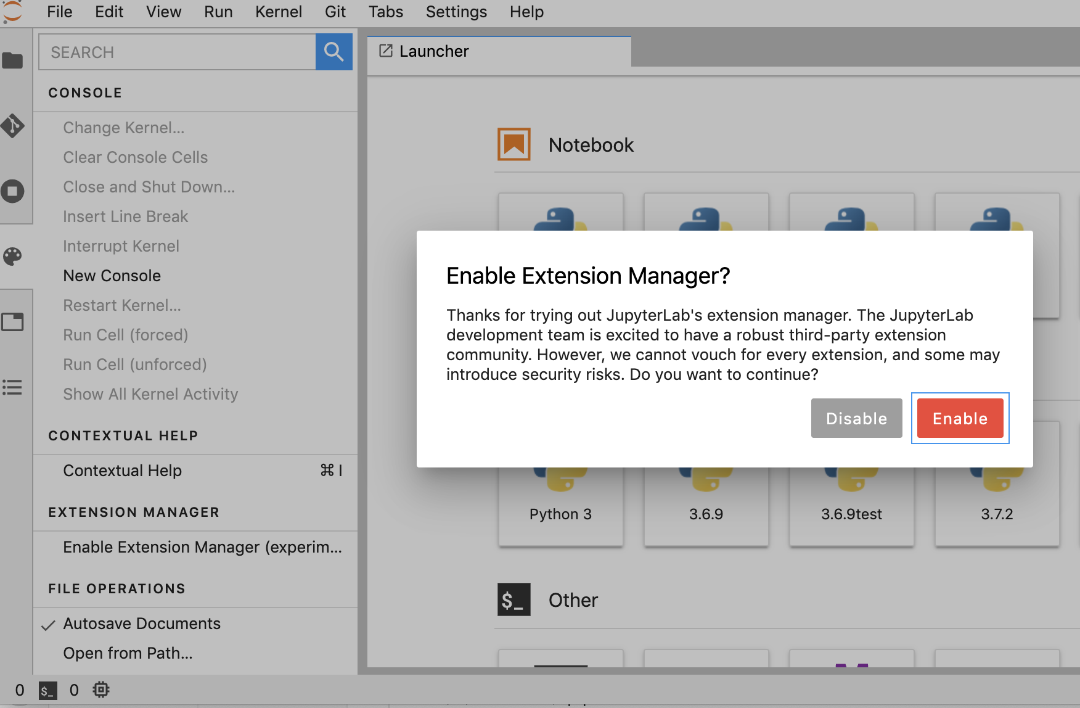Viewport: 1080px width, 708px height.
Task: Open the Git sidebar panel icon
Action: 12,126
